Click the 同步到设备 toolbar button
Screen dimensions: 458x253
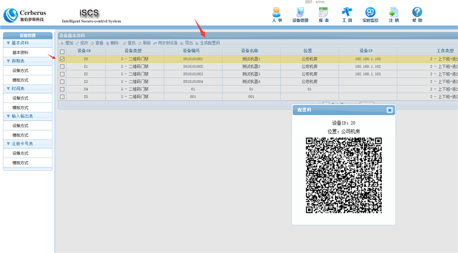[x=165, y=43]
